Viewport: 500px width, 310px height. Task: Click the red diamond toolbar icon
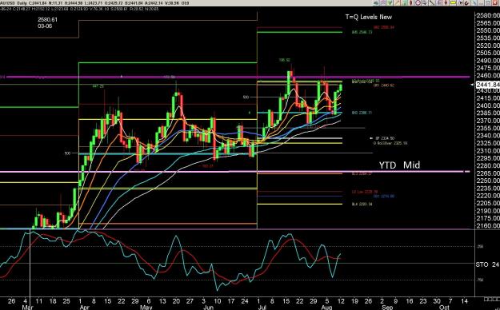[410, 3]
